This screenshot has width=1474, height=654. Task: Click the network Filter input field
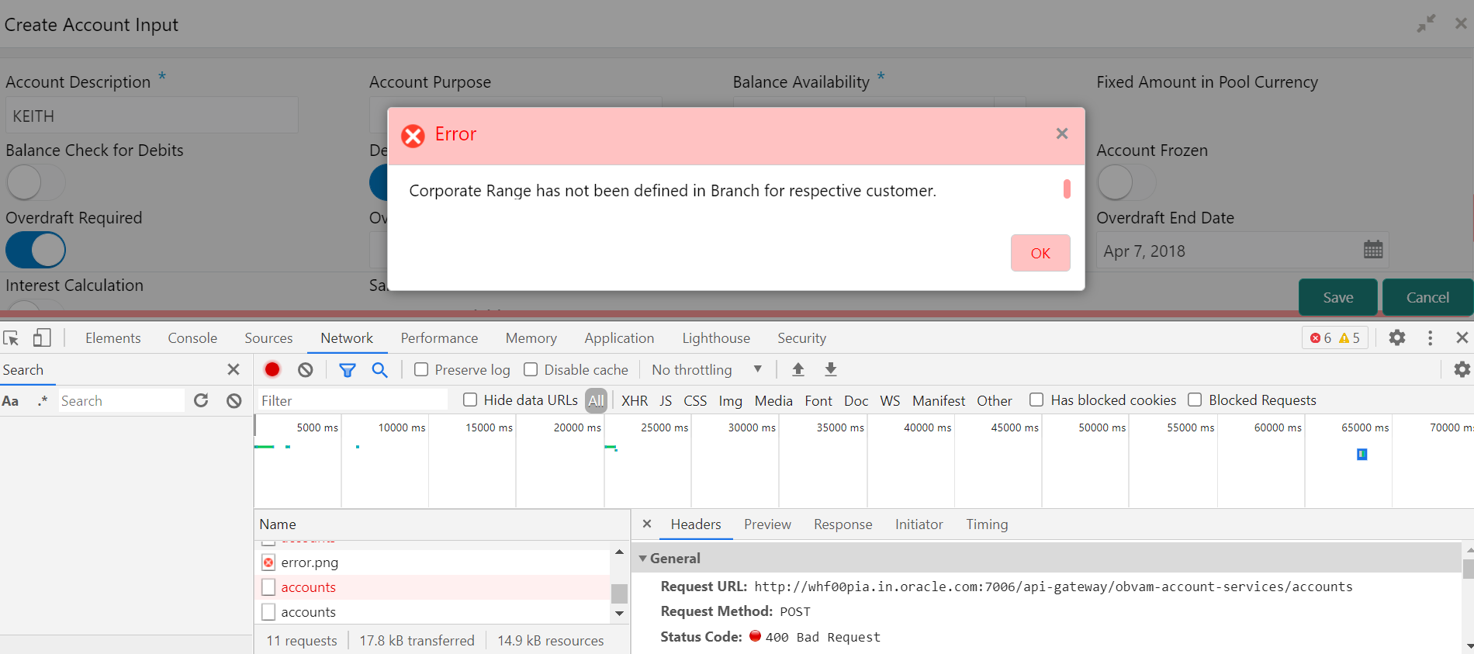[x=353, y=400]
